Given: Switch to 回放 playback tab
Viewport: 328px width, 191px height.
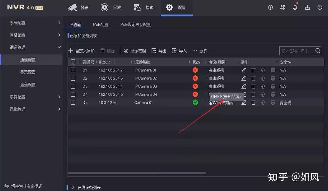Looking at the screenshot, I should (x=111, y=8).
